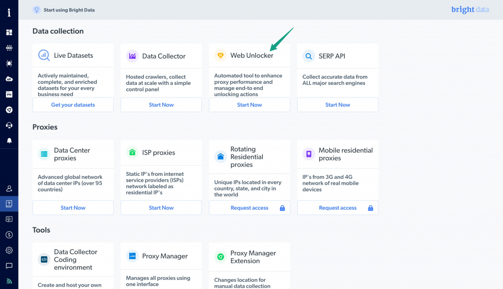Click the Mobile residential proxies phone icon

coord(308,154)
